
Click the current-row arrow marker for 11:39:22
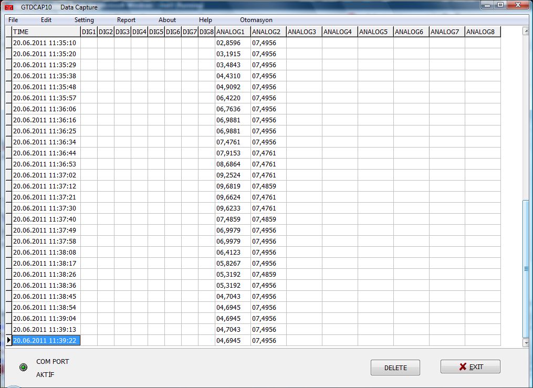[x=9, y=340]
